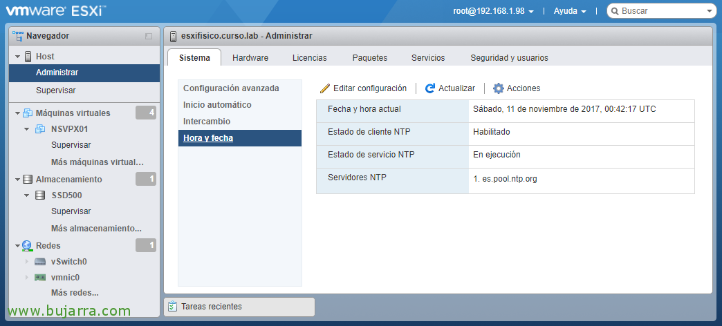Open Más redes link

tap(75, 293)
